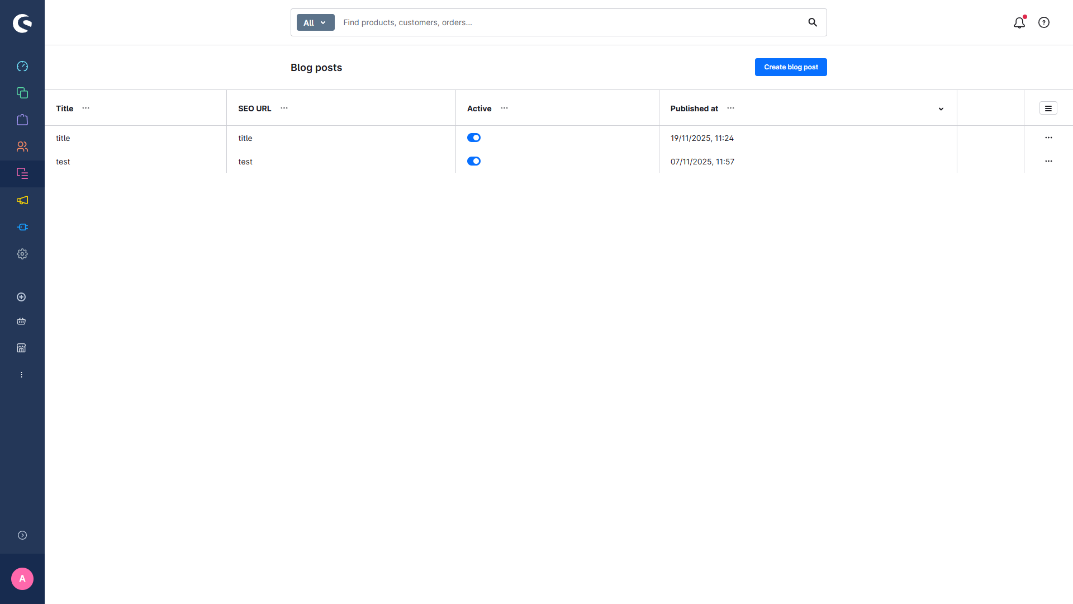This screenshot has width=1073, height=604.
Task: Open the Settings gear icon
Action: [22, 254]
